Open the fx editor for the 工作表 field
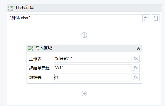The height and width of the screenshot is (106, 165). pos(136,59)
